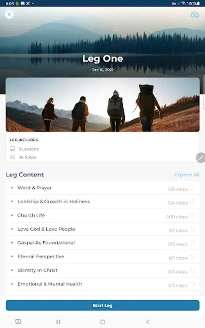Tap the cloud download icon
The image size is (205, 328).
coord(194,15)
